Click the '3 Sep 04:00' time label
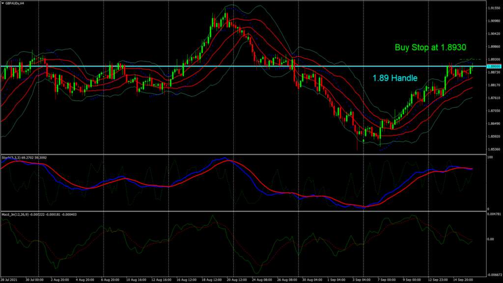503x283 pixels. tap(362, 280)
